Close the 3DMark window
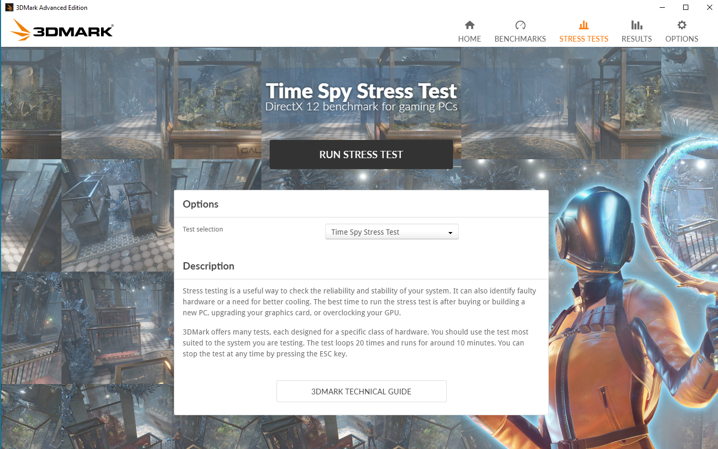The width and height of the screenshot is (718, 449). pyautogui.click(x=709, y=7)
